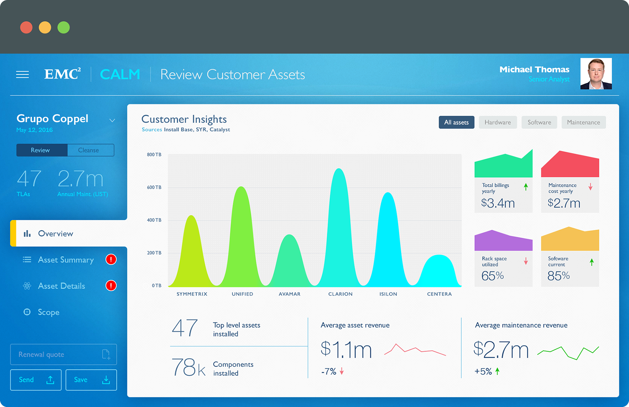Image resolution: width=629 pixels, height=407 pixels.
Task: Click the Save button
Action: click(x=91, y=380)
